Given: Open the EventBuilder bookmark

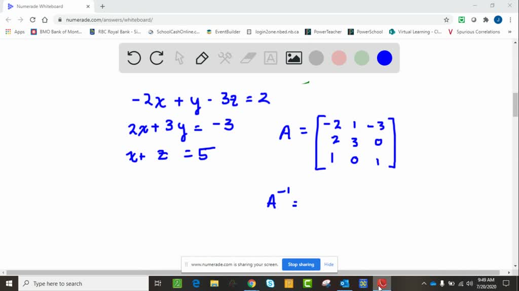Looking at the screenshot, I should tap(224, 31).
